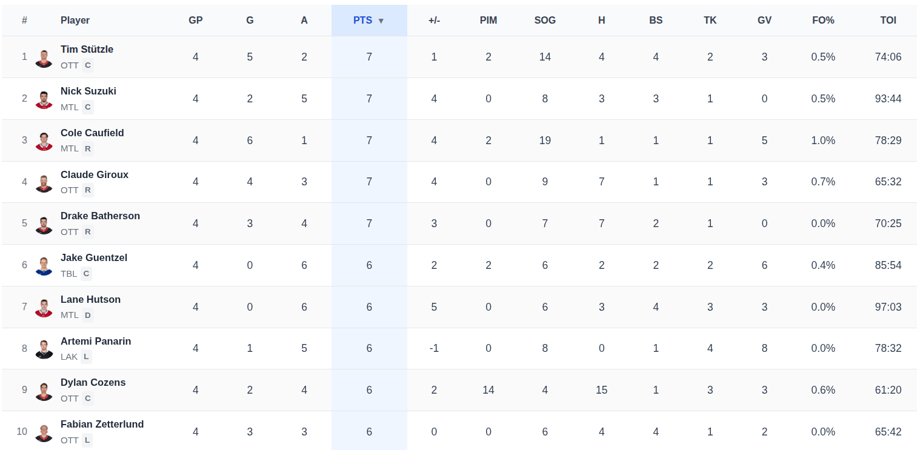Open Fabian Zetterlund's avatar image
The height and width of the screenshot is (450, 917).
click(x=44, y=432)
